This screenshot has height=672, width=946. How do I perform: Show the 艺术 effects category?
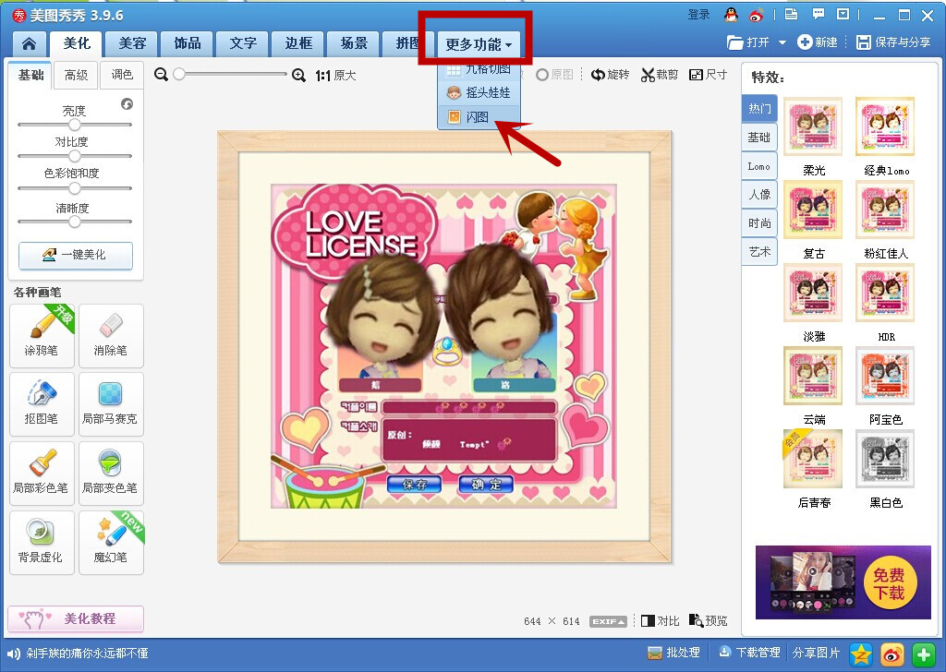(759, 251)
